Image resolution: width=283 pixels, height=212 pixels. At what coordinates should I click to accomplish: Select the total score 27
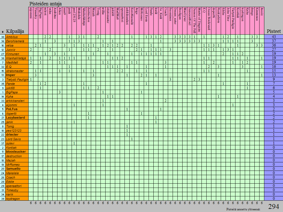[x=274, y=50]
